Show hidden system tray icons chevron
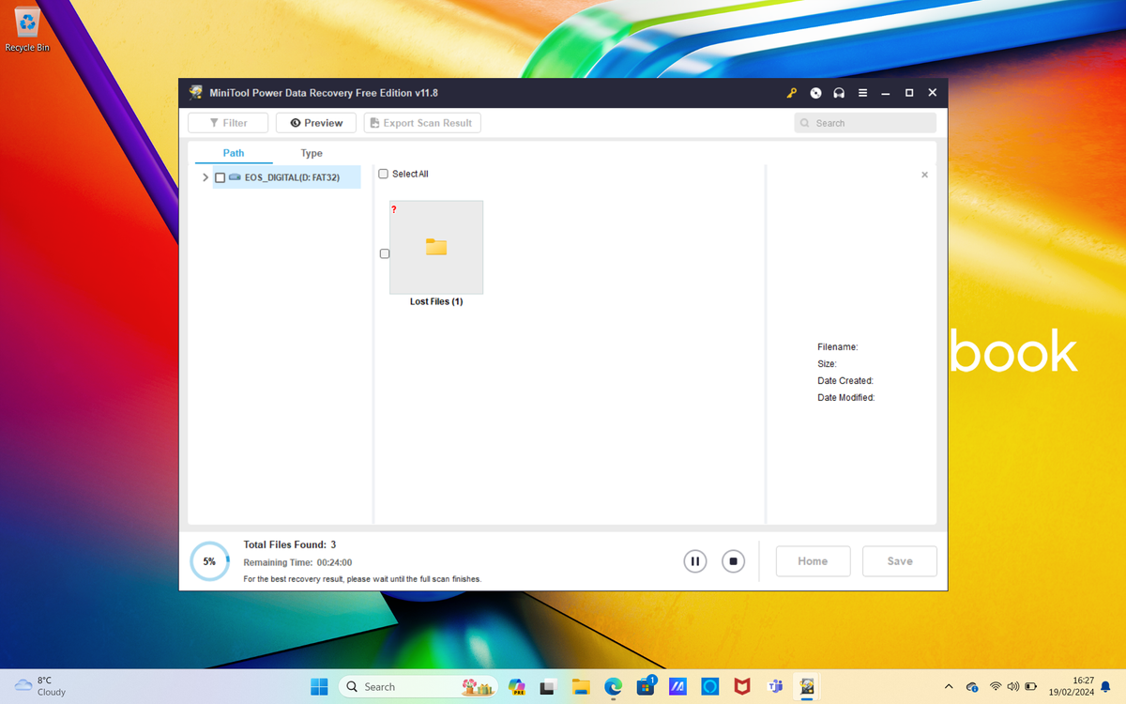 pyautogui.click(x=949, y=686)
